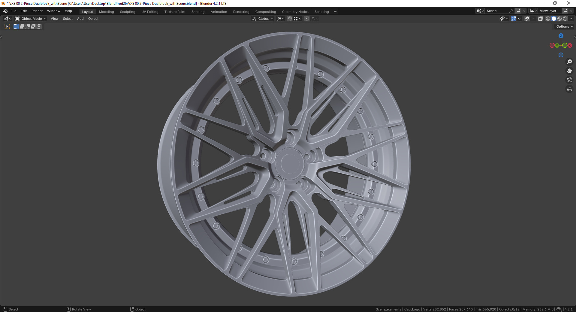The height and width of the screenshot is (312, 576).
Task: Click the pan view hand icon
Action: click(x=569, y=71)
